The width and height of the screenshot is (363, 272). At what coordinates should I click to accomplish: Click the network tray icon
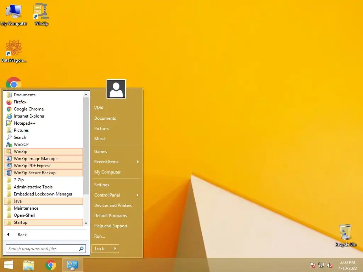tap(321, 265)
